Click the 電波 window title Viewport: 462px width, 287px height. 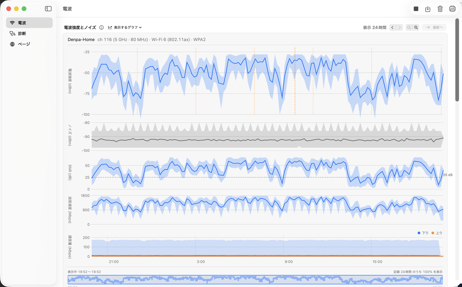tap(67, 9)
